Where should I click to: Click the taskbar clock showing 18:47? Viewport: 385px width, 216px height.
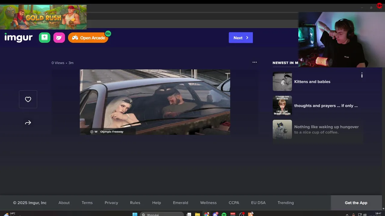click(x=378, y=214)
